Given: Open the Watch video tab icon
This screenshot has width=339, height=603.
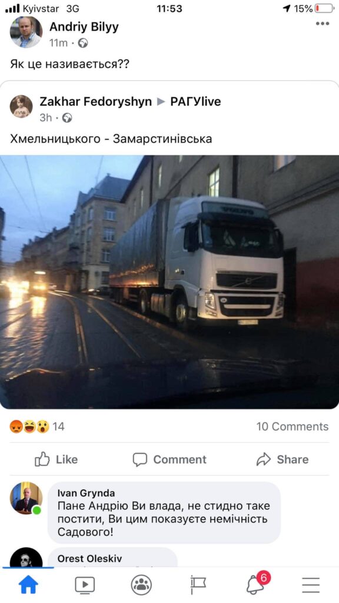Looking at the screenshot, I should click(85, 585).
